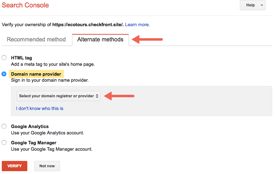Open the Help dropdown menu
Viewport: 275px width, 174px height.
pyautogui.click(x=253, y=5)
